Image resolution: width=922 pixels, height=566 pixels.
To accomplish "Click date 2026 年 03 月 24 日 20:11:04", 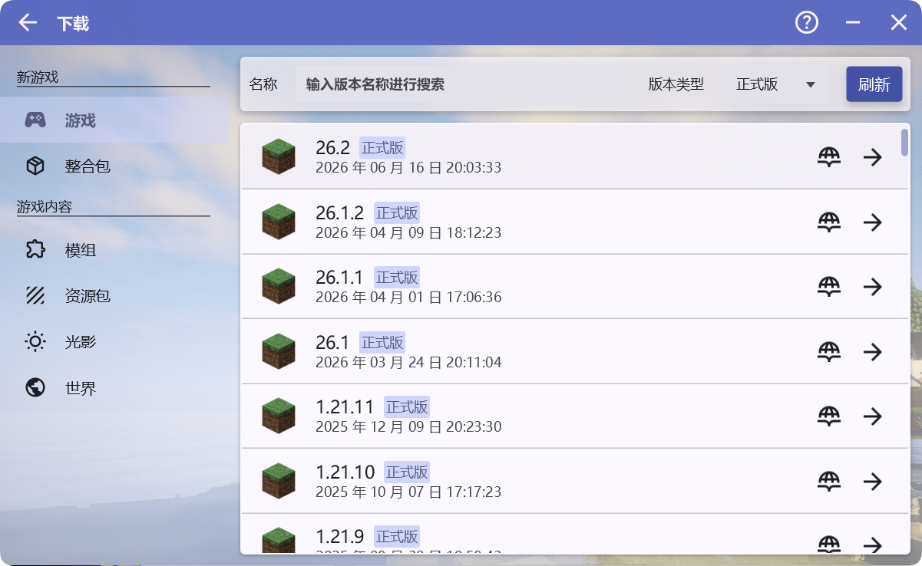I will (408, 362).
